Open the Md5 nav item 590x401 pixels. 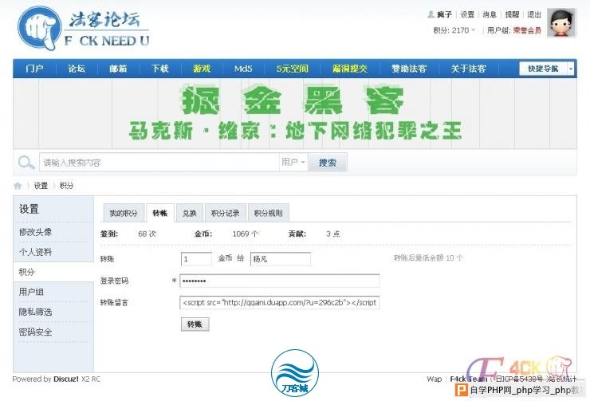tap(243, 69)
